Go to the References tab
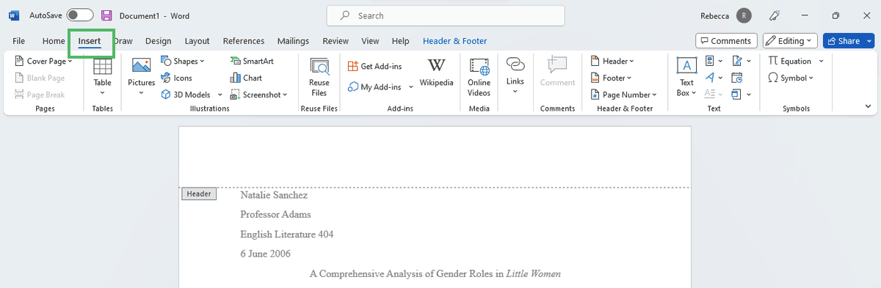 244,41
